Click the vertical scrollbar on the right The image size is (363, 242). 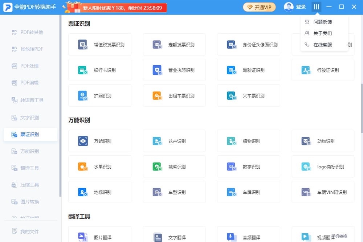[361, 109]
